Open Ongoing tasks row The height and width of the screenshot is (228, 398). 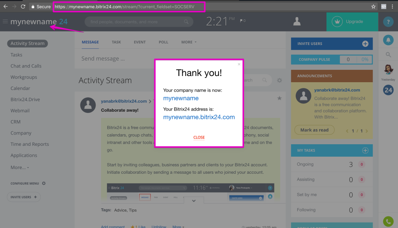332,164
